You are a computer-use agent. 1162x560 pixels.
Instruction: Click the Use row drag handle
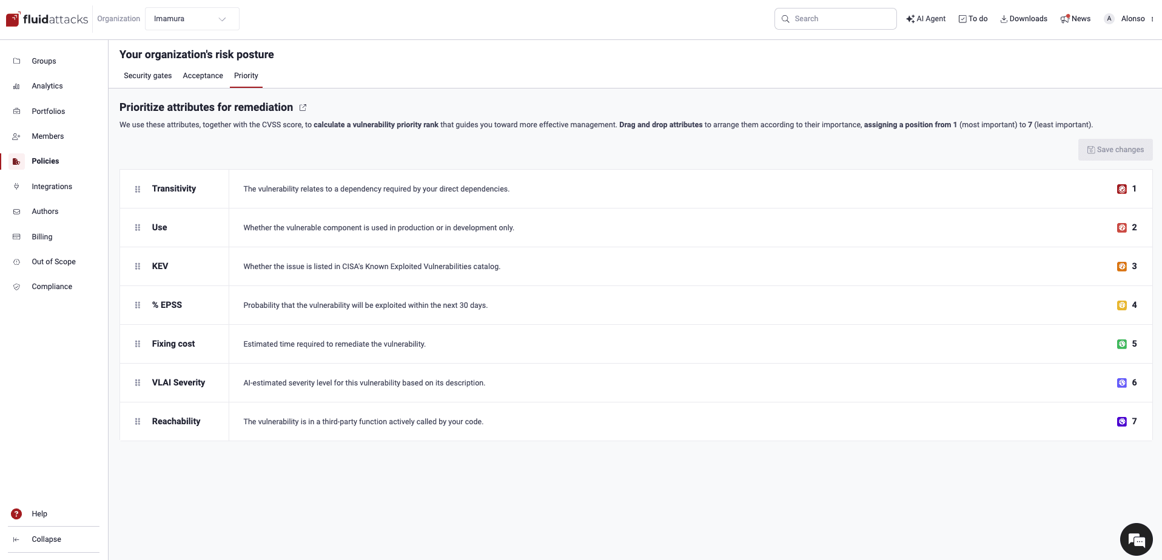[138, 228]
